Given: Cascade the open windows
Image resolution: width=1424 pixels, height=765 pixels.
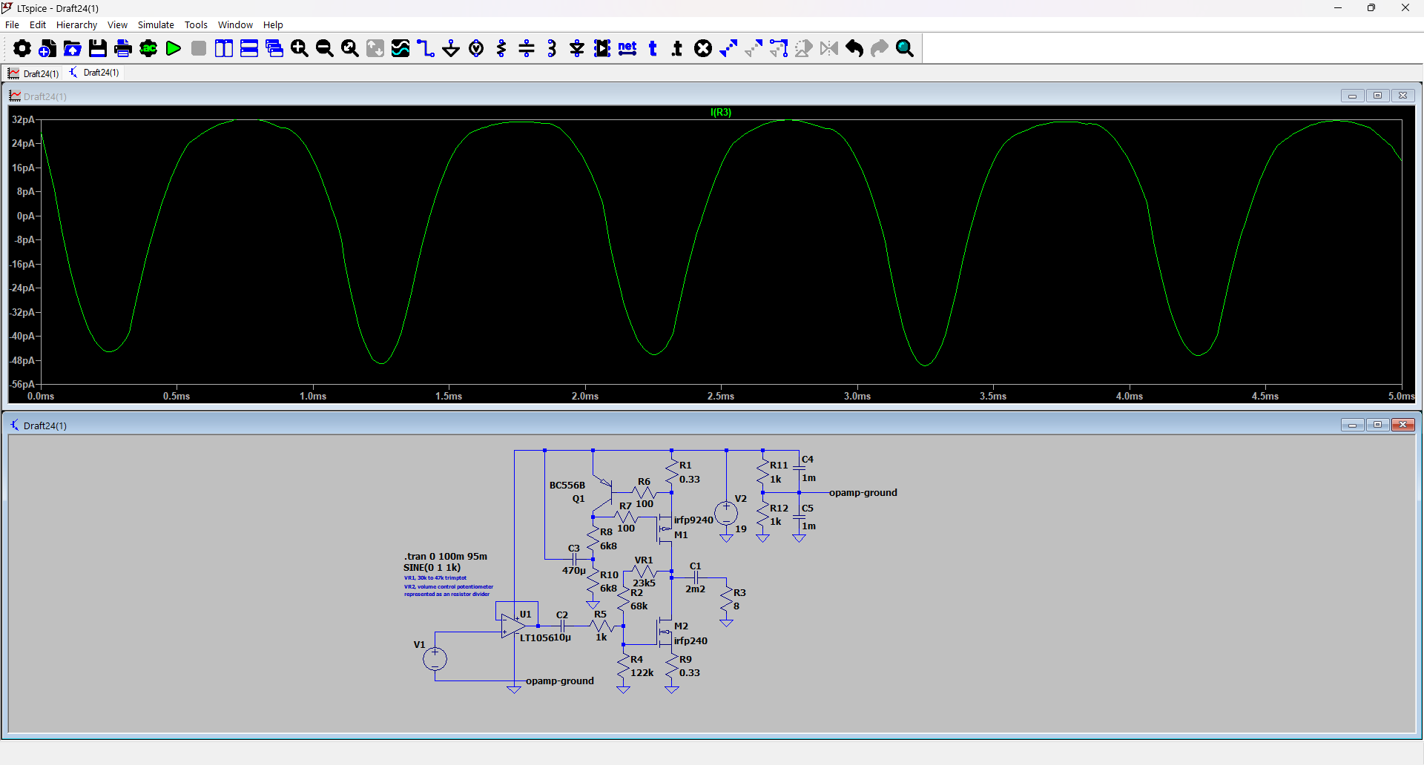Looking at the screenshot, I should pyautogui.click(x=274, y=49).
